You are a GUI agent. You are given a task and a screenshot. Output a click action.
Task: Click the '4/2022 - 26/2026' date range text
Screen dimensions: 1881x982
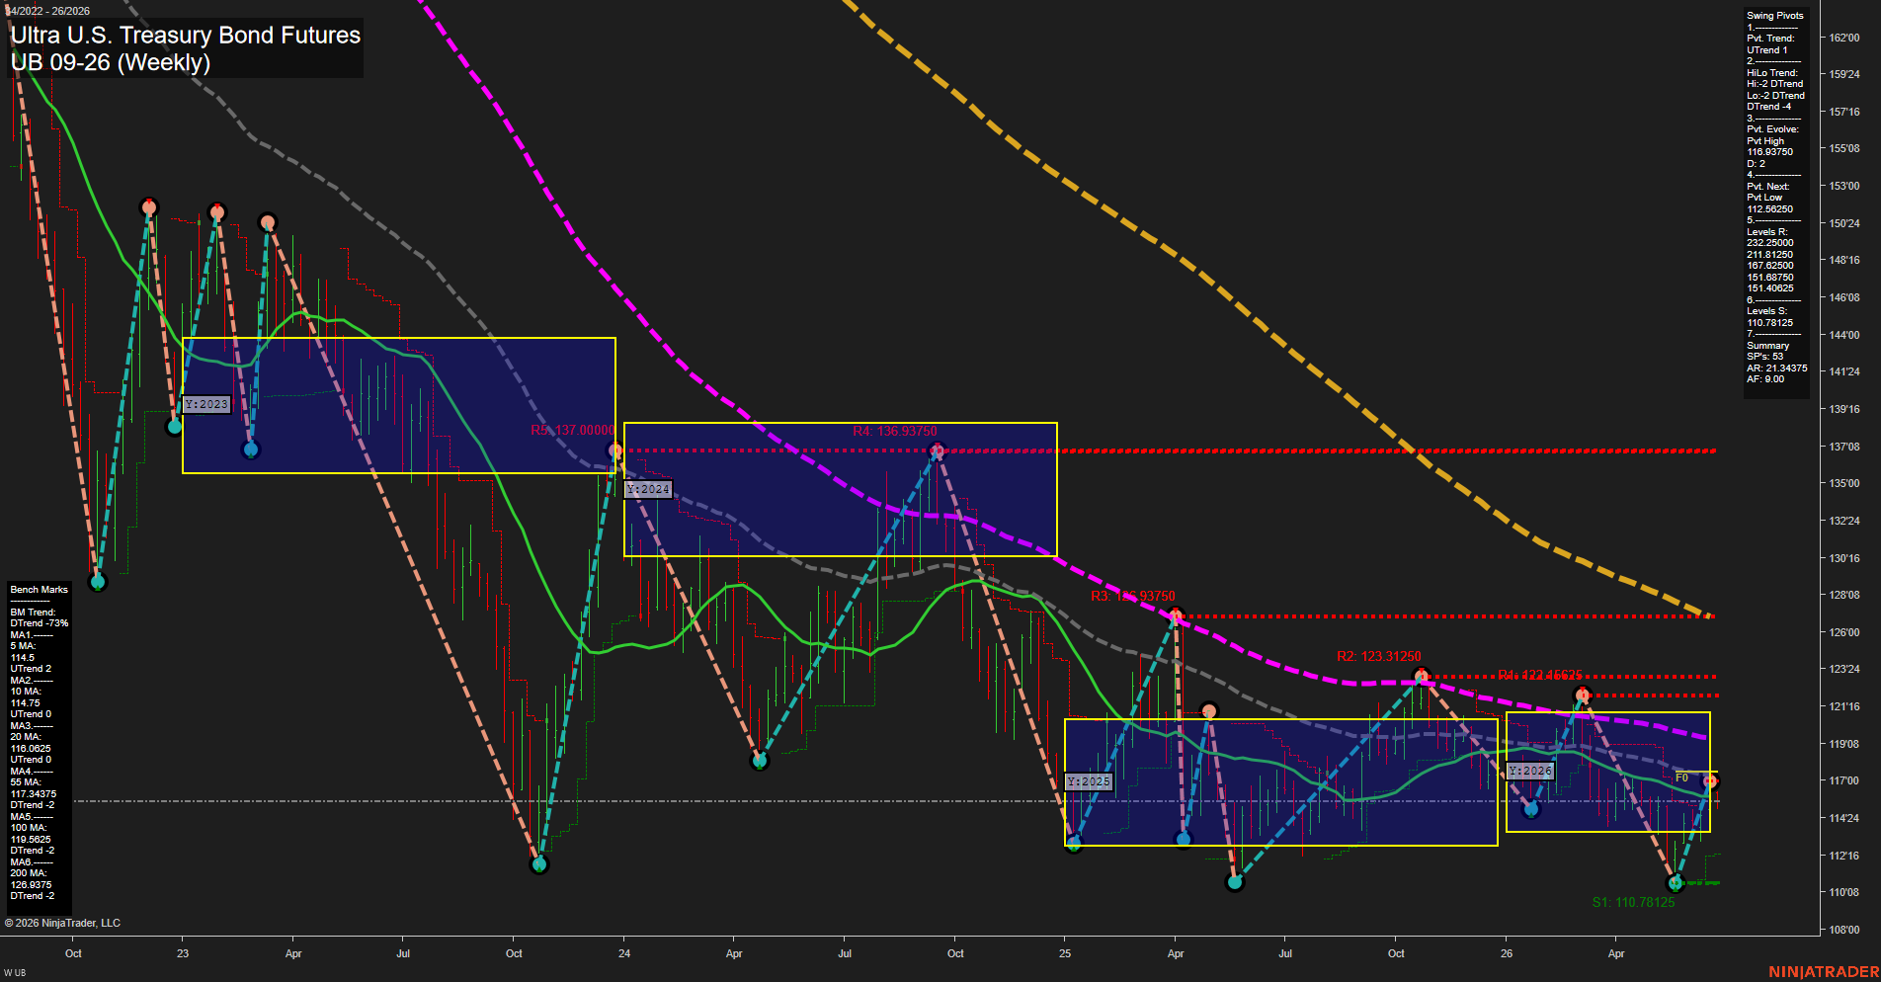tap(48, 11)
